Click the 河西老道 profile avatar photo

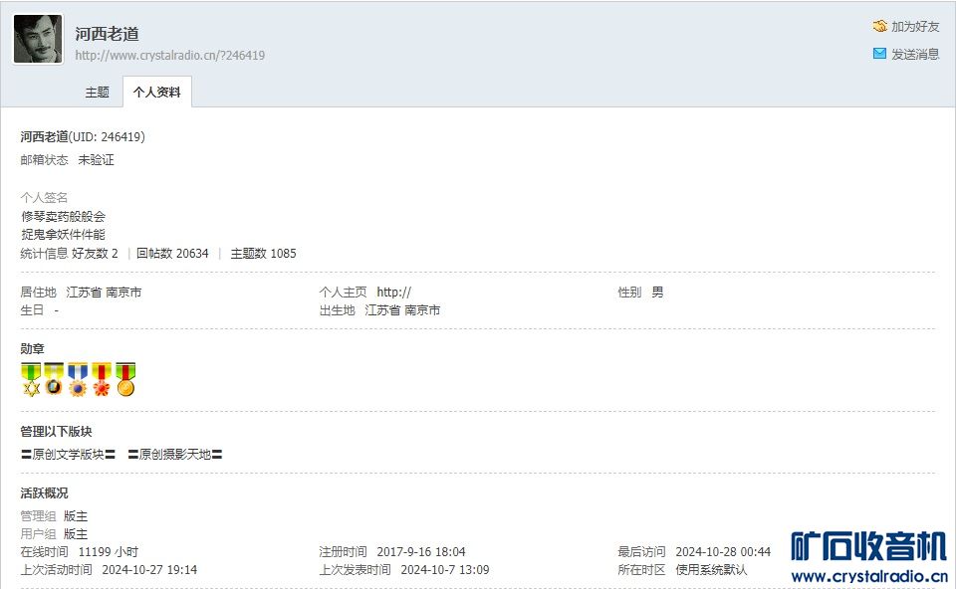(x=38, y=39)
